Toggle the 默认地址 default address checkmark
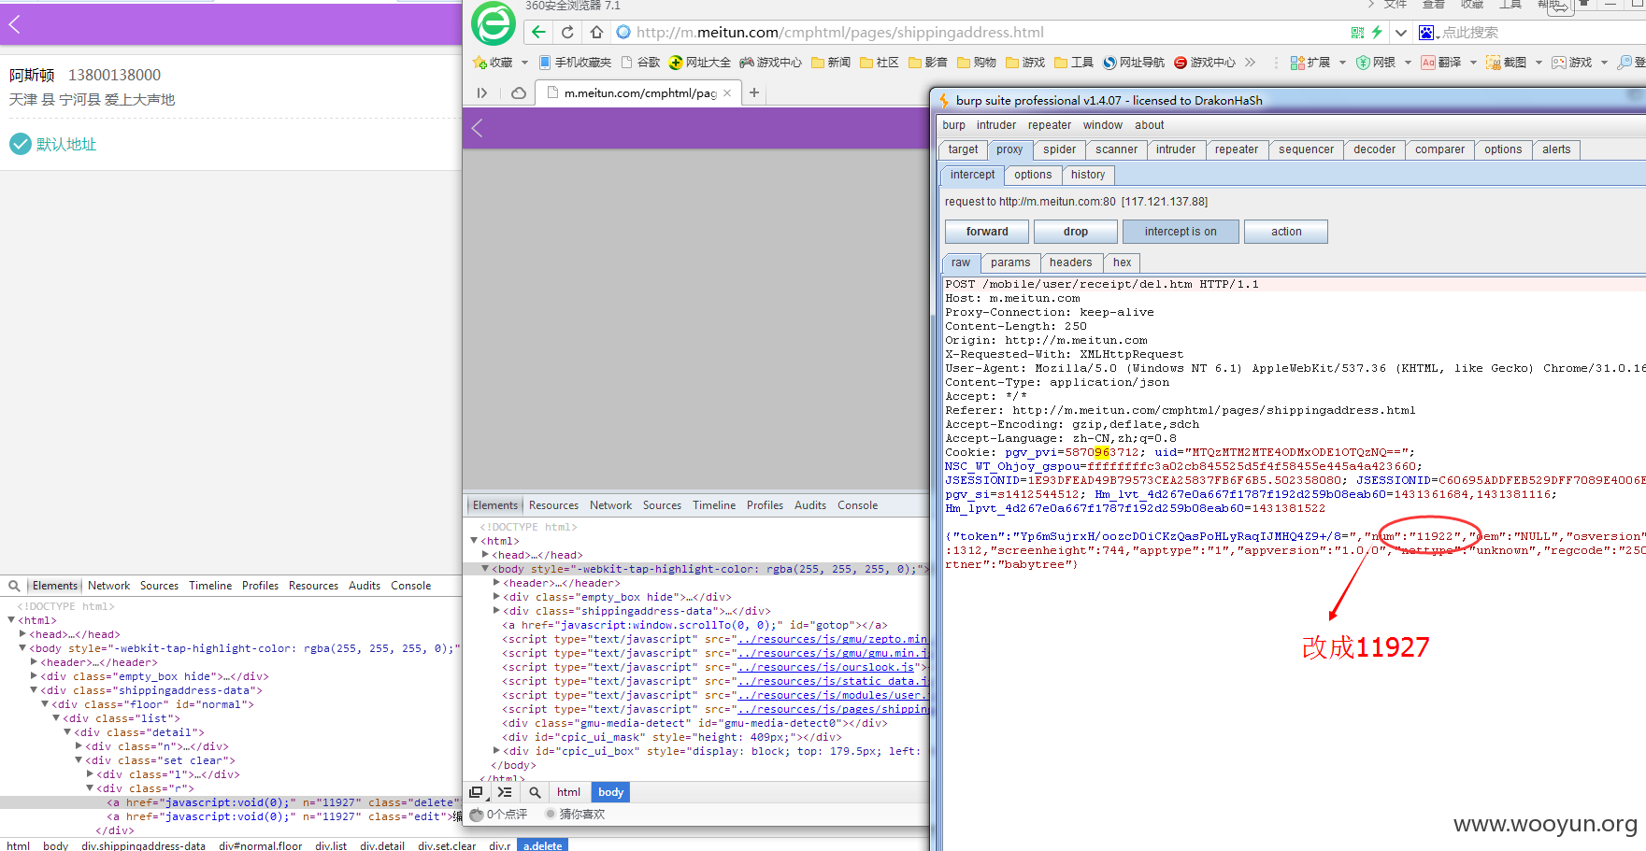This screenshot has width=1646, height=851. [x=20, y=144]
